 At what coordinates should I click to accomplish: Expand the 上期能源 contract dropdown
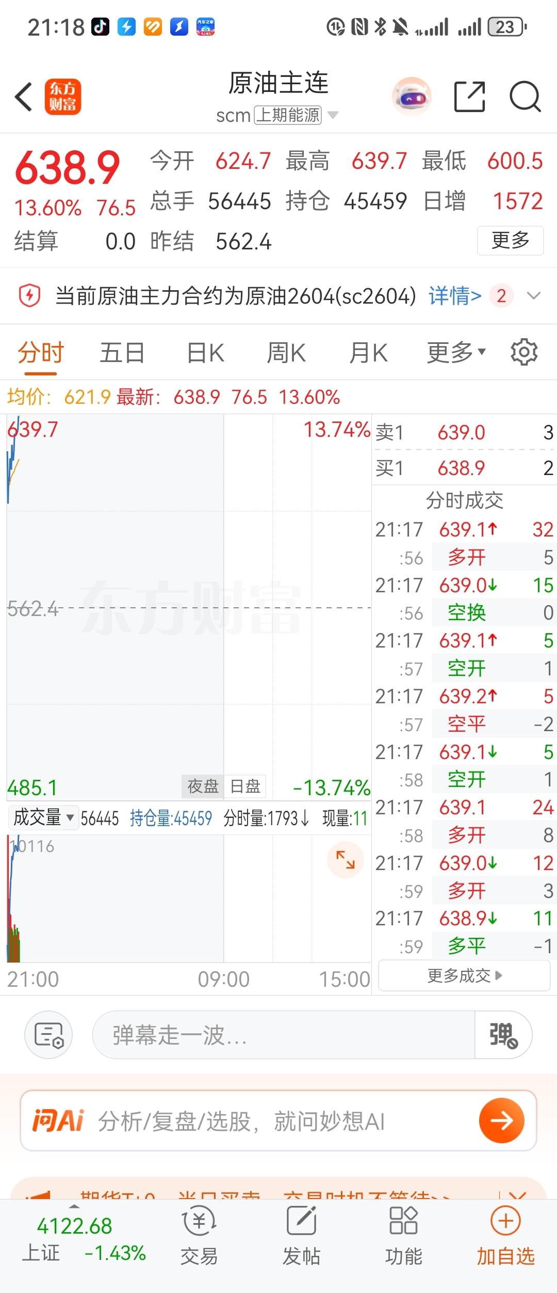pyautogui.click(x=333, y=115)
